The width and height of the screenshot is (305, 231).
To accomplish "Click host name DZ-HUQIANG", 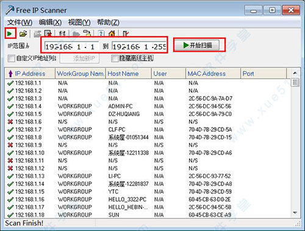I will (124, 114).
